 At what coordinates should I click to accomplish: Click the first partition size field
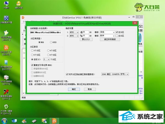[86, 32]
